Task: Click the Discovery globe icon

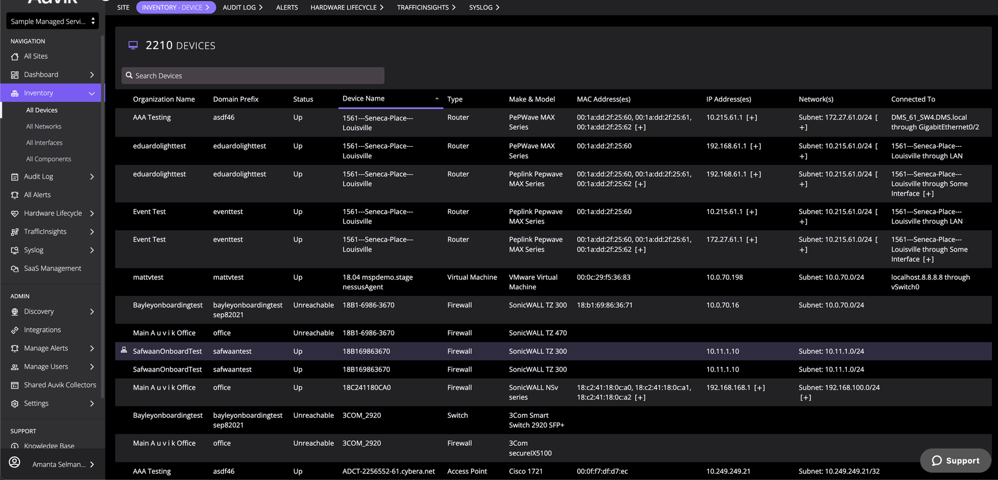Action: pos(15,312)
